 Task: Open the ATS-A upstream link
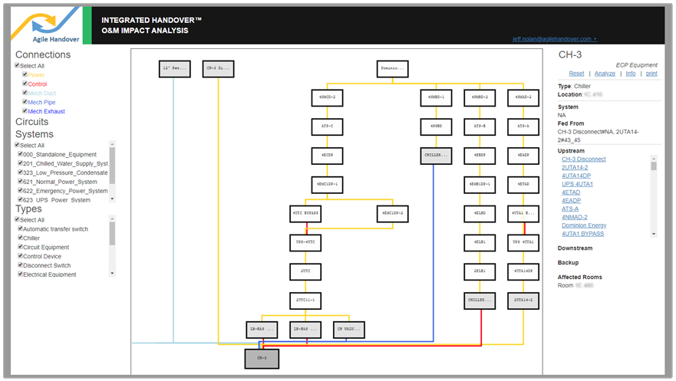570,209
